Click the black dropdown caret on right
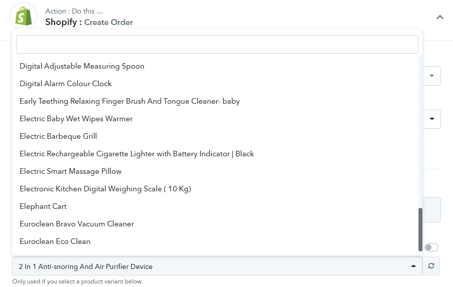Viewport: 453px width, 287px height. [x=431, y=119]
